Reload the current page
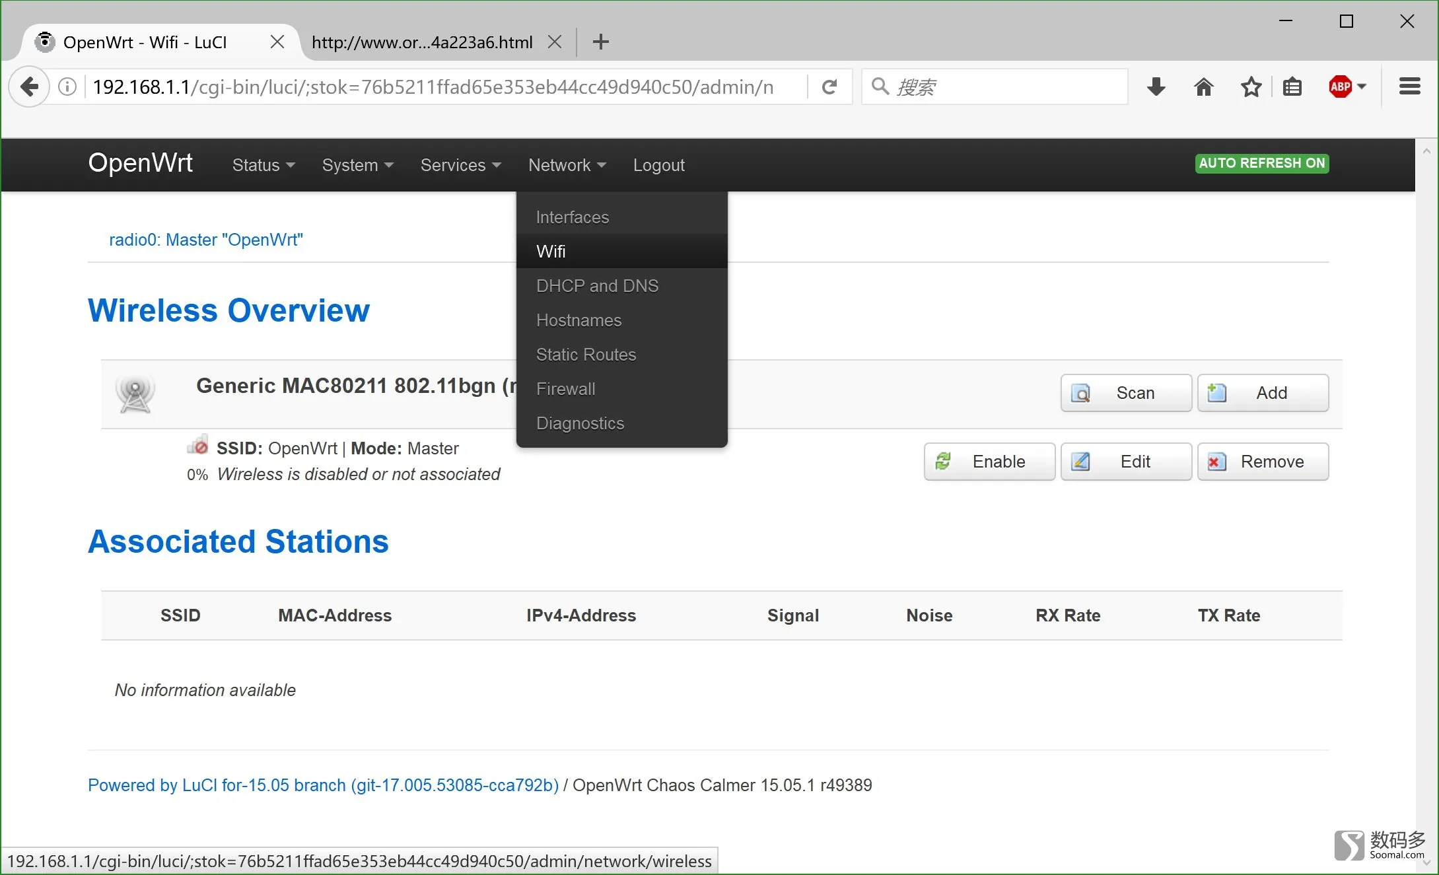 (x=829, y=87)
